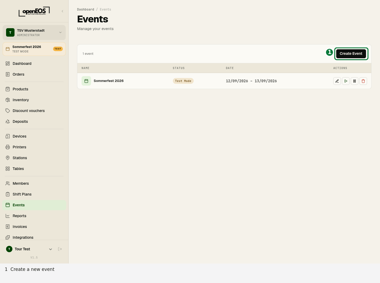Open Deposits section

(34, 121)
